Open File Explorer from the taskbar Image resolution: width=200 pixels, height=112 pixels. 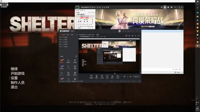(197, 16)
